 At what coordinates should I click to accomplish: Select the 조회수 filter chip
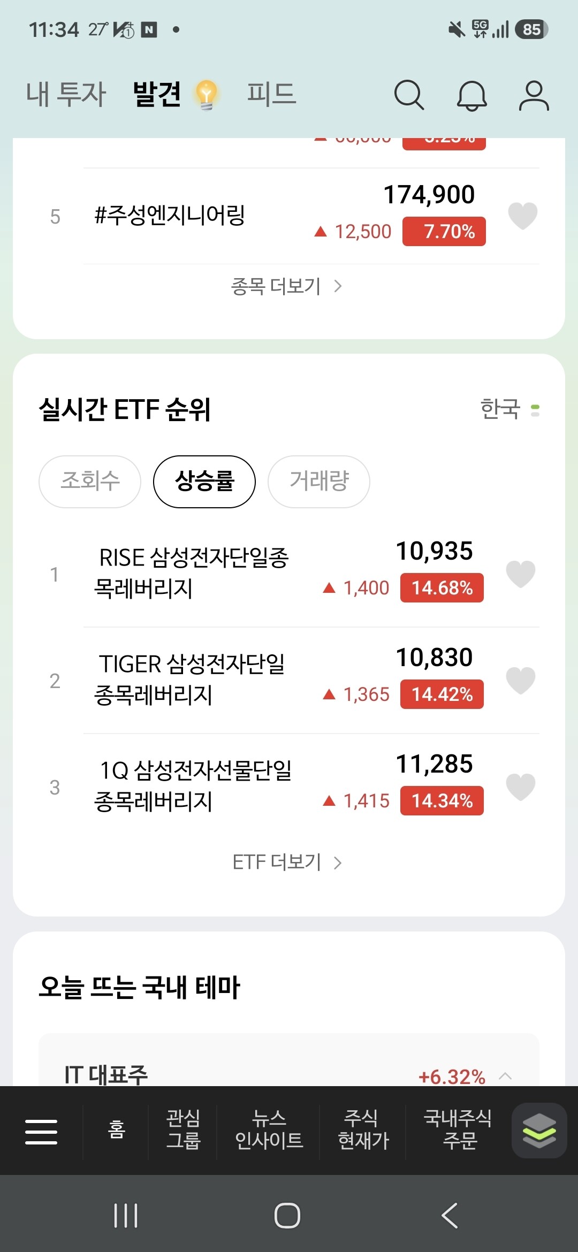click(x=90, y=482)
